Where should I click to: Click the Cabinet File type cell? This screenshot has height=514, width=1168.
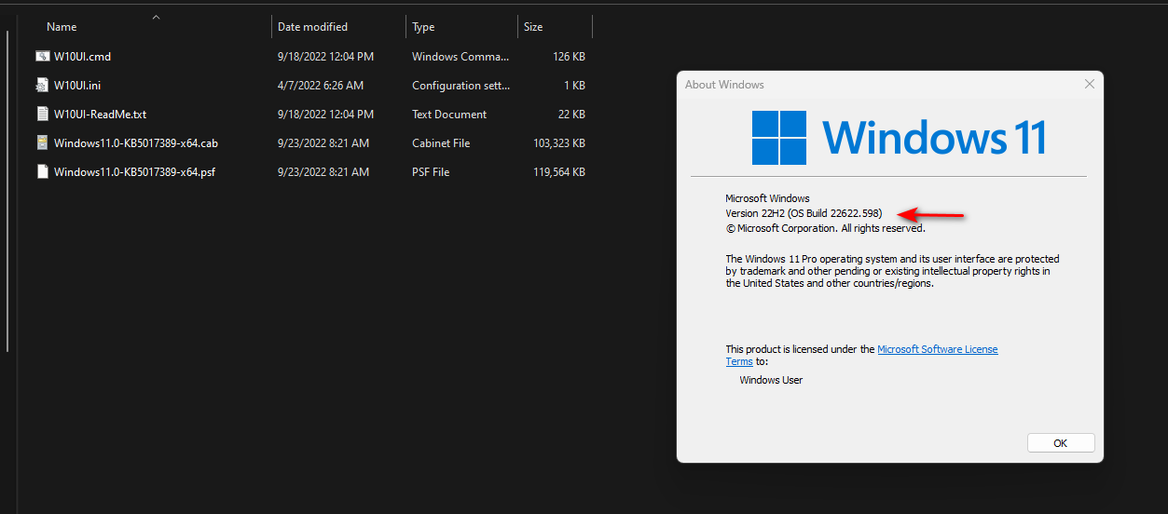tap(441, 143)
